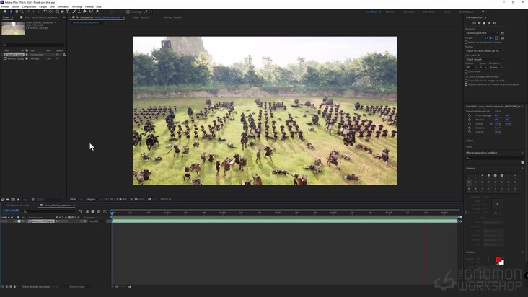Viewport: 528px width, 297px height.
Task: Click the shy layers icon in timeline
Action: (87, 211)
